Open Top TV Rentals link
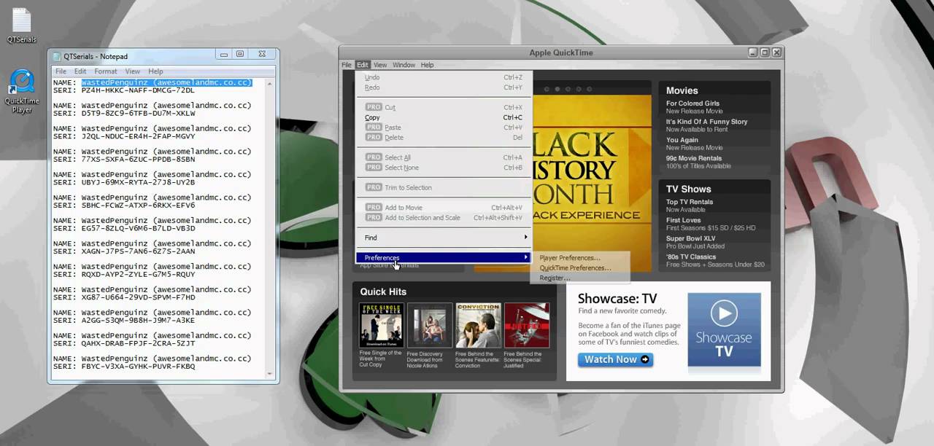This screenshot has height=446, width=934. point(690,202)
